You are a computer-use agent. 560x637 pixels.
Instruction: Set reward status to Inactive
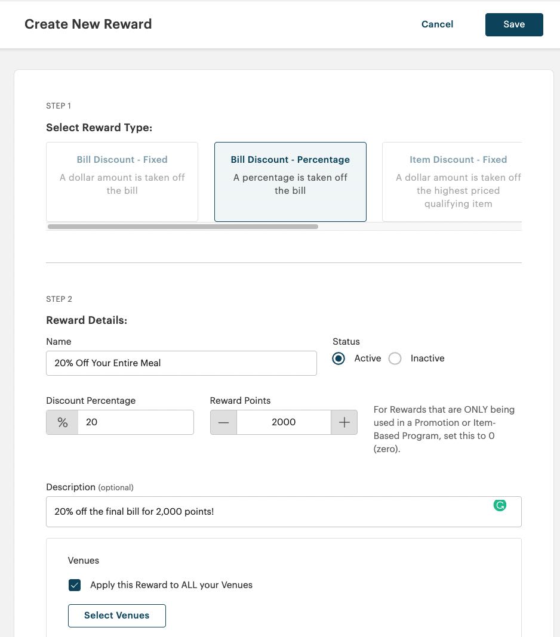pos(395,358)
